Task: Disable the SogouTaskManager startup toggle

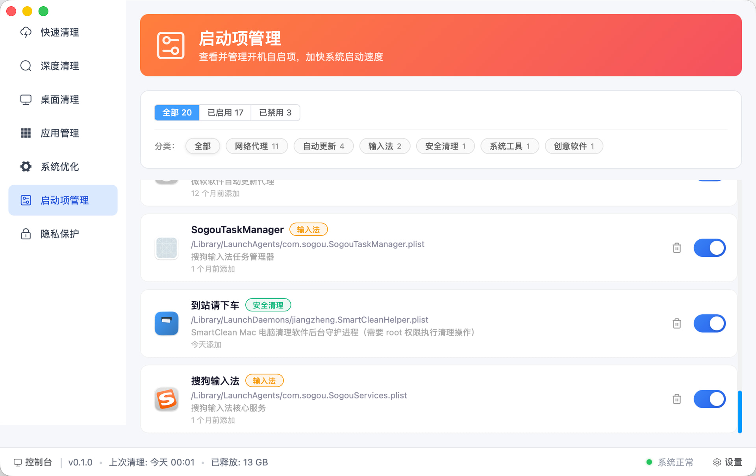Action: pos(710,248)
